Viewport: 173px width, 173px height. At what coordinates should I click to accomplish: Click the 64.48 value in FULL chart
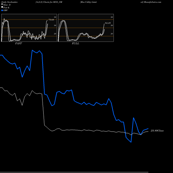pos(108,23)
